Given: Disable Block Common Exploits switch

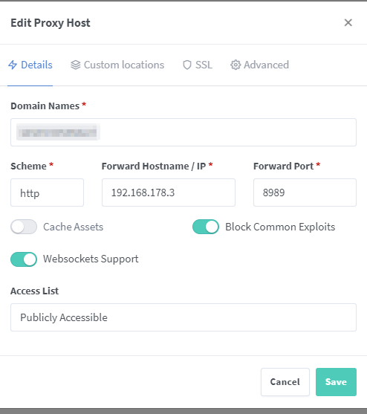Looking at the screenshot, I should point(206,227).
